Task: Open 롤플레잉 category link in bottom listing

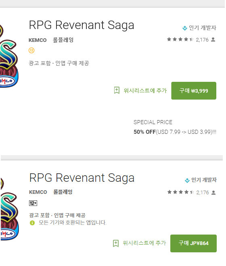Action: tap(63, 192)
